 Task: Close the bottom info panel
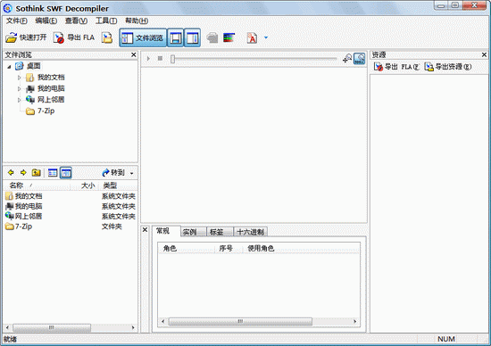coord(145,229)
